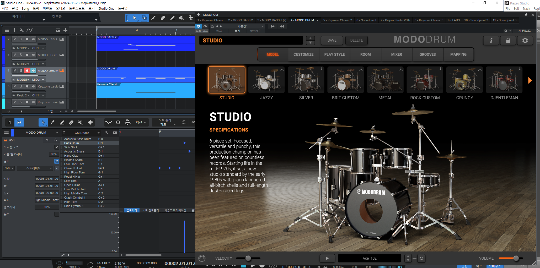The height and width of the screenshot is (268, 540).
Task: Select the Arrow tool in editor toolbar
Action: tap(43, 122)
